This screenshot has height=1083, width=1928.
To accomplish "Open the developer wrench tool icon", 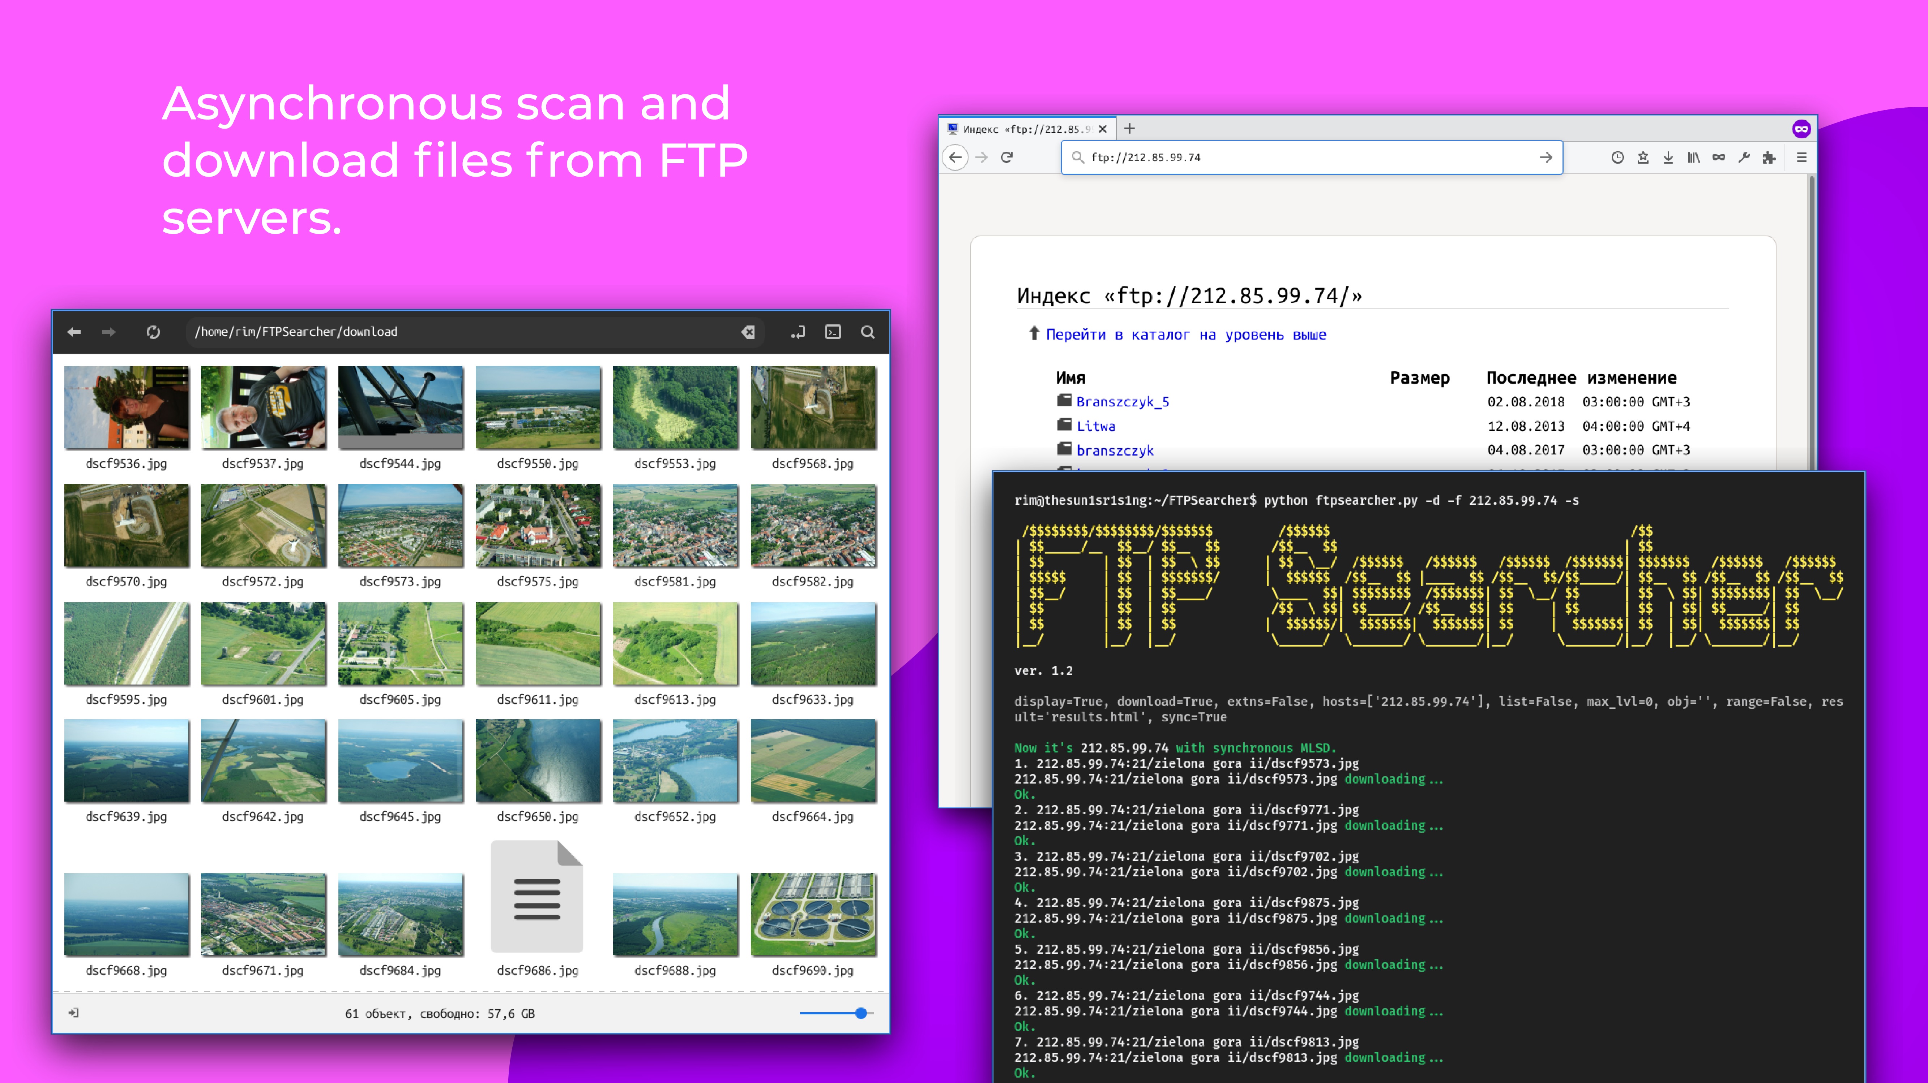I will 1743,157.
